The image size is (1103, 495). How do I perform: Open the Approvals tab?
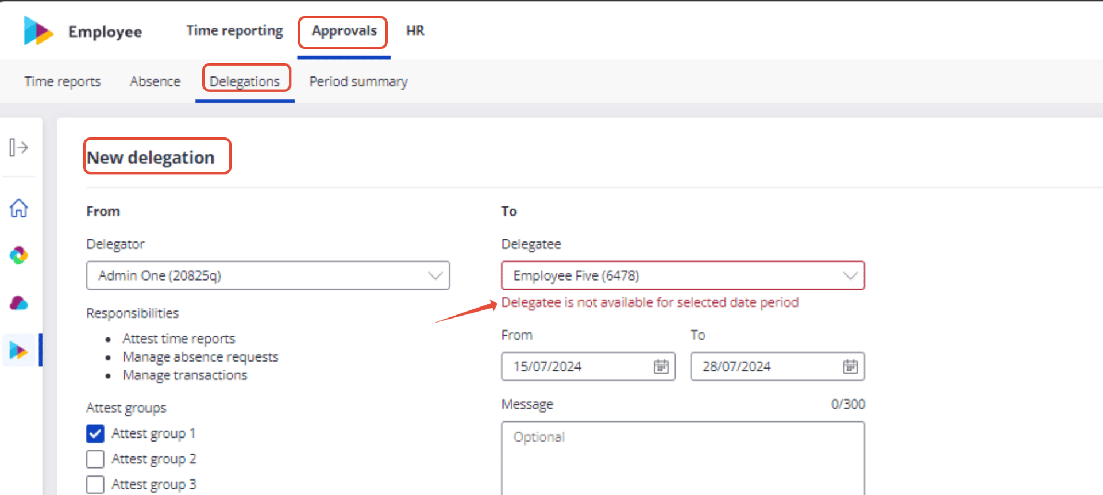pyautogui.click(x=344, y=30)
